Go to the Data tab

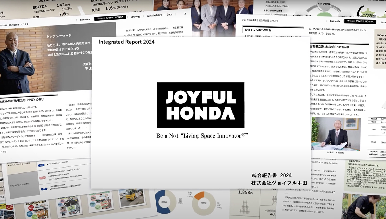169,15
